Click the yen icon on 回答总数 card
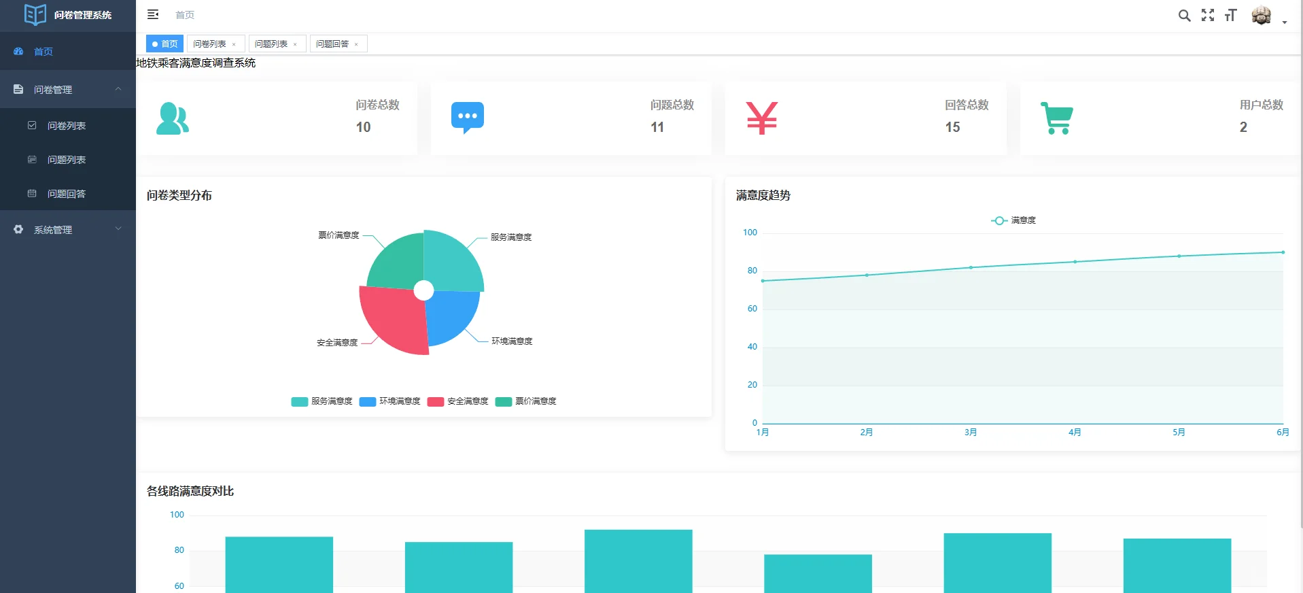 coord(762,118)
